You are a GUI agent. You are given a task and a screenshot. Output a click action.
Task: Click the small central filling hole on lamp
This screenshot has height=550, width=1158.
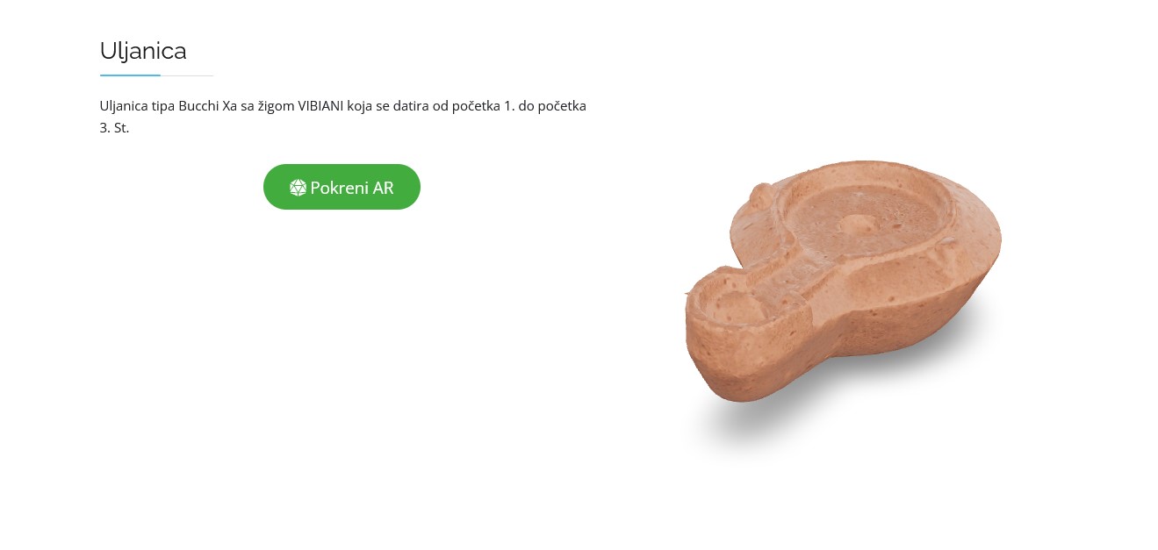(x=854, y=224)
